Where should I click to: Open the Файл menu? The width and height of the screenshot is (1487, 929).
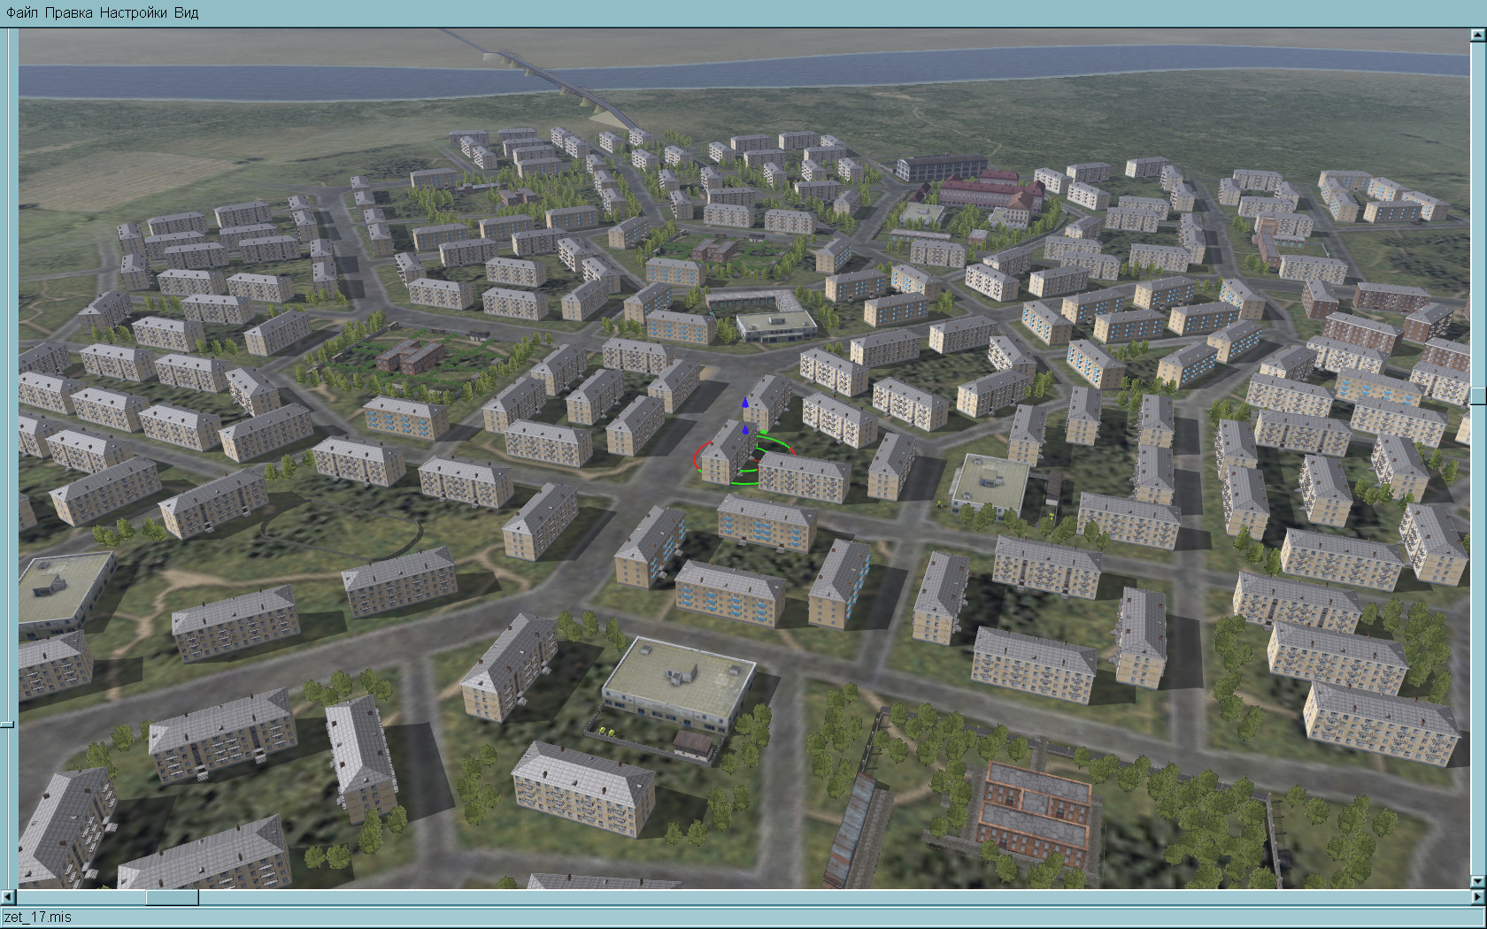coord(22,13)
